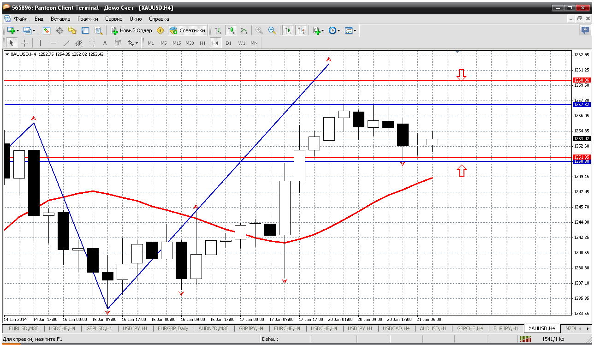The image size is (594, 345).
Task: Select the trendline drawing tool
Action: tap(66, 43)
